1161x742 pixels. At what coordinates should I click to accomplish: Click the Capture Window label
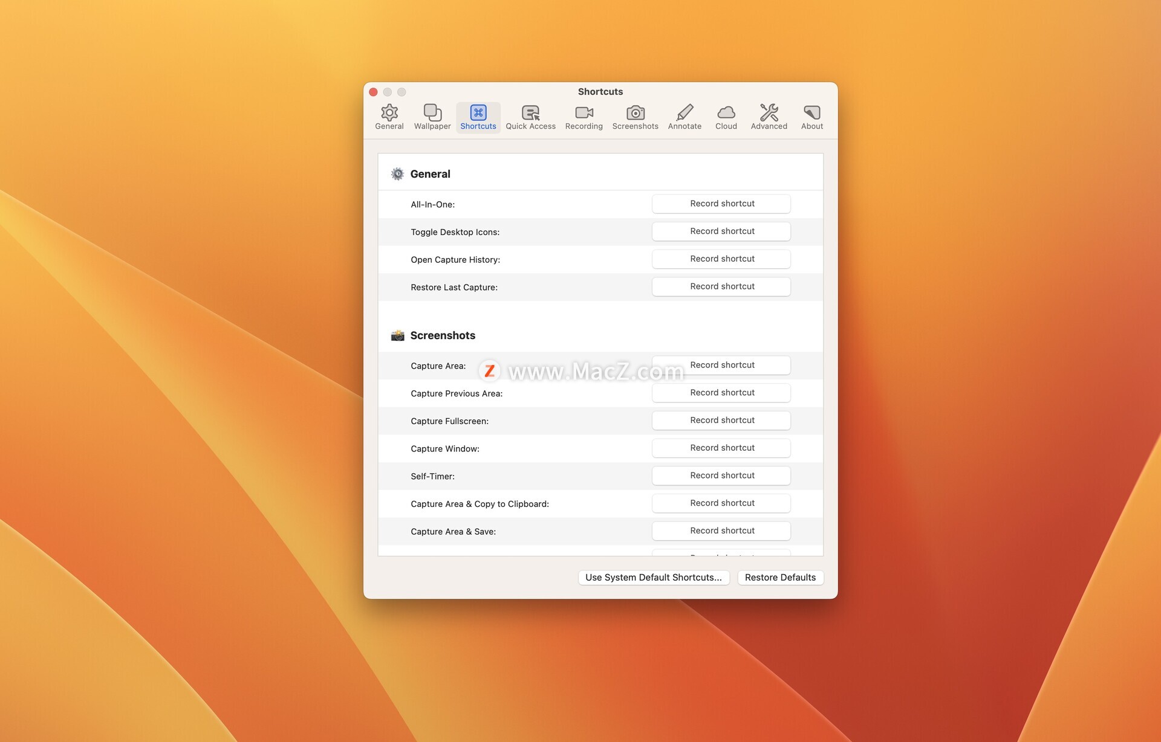[445, 449]
